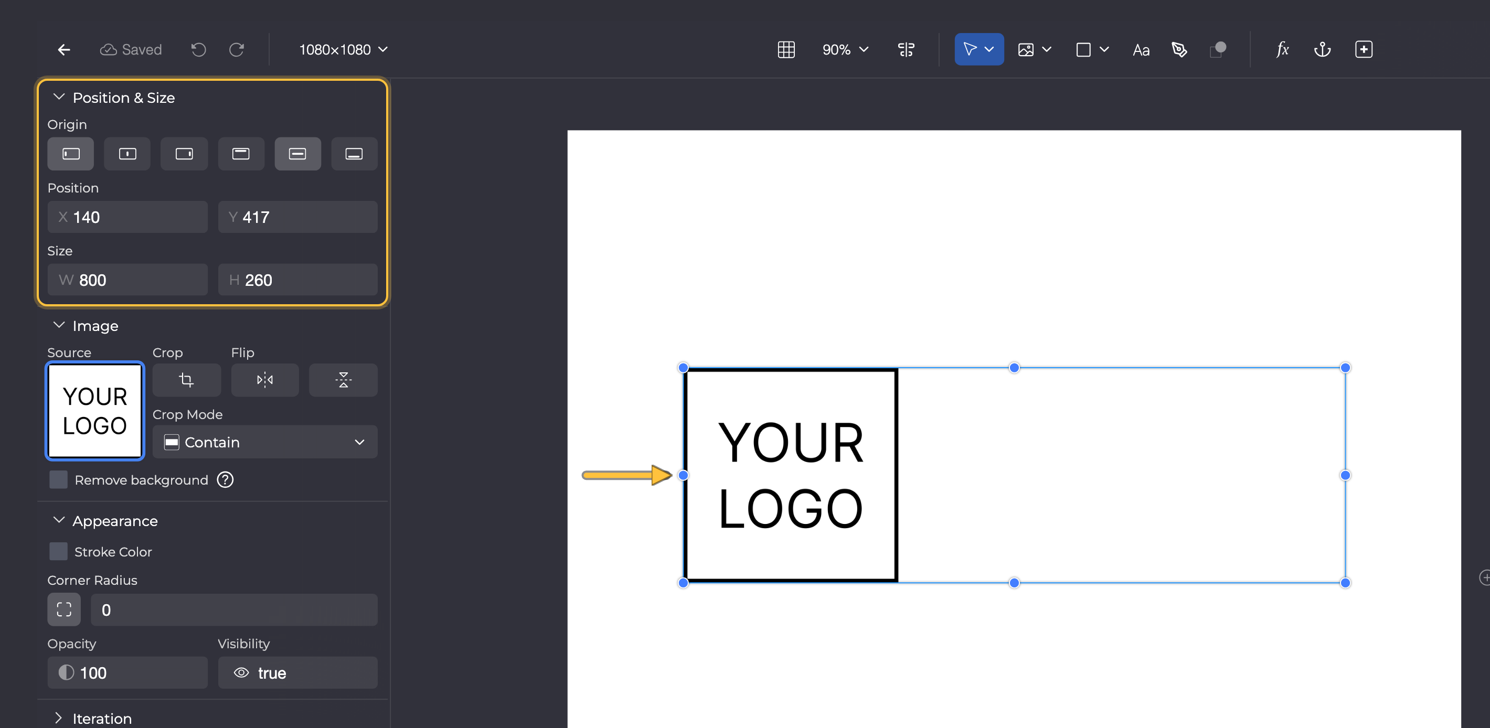Image resolution: width=1490 pixels, height=728 pixels.
Task: Click the undo icon
Action: 198,50
